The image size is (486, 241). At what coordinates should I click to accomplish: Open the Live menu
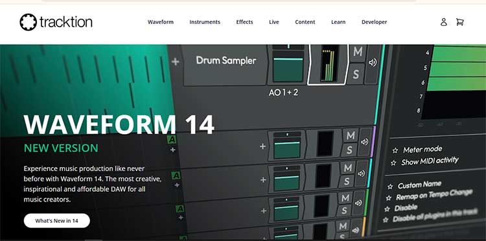pos(274,22)
